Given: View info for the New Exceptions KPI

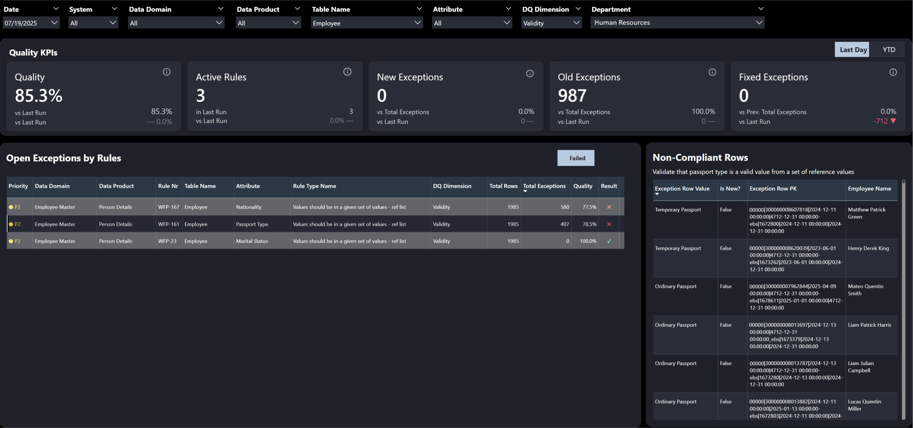Looking at the screenshot, I should point(530,73).
